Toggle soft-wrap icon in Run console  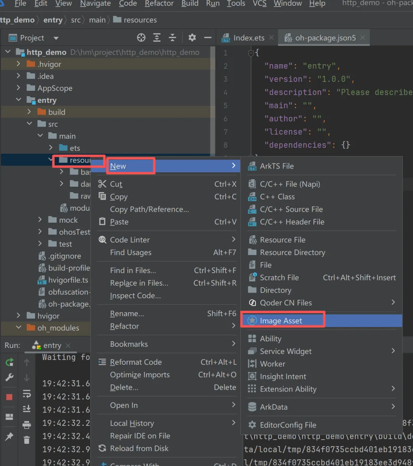(26, 393)
